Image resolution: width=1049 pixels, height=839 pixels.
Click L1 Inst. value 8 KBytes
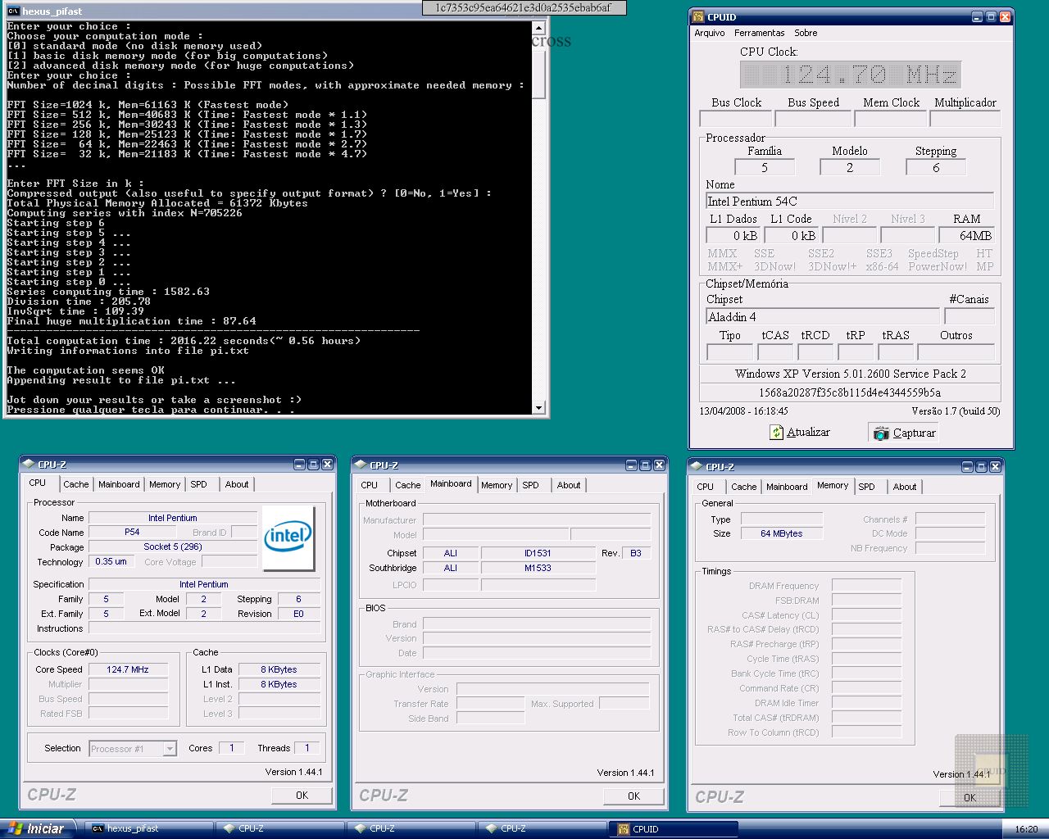(279, 684)
